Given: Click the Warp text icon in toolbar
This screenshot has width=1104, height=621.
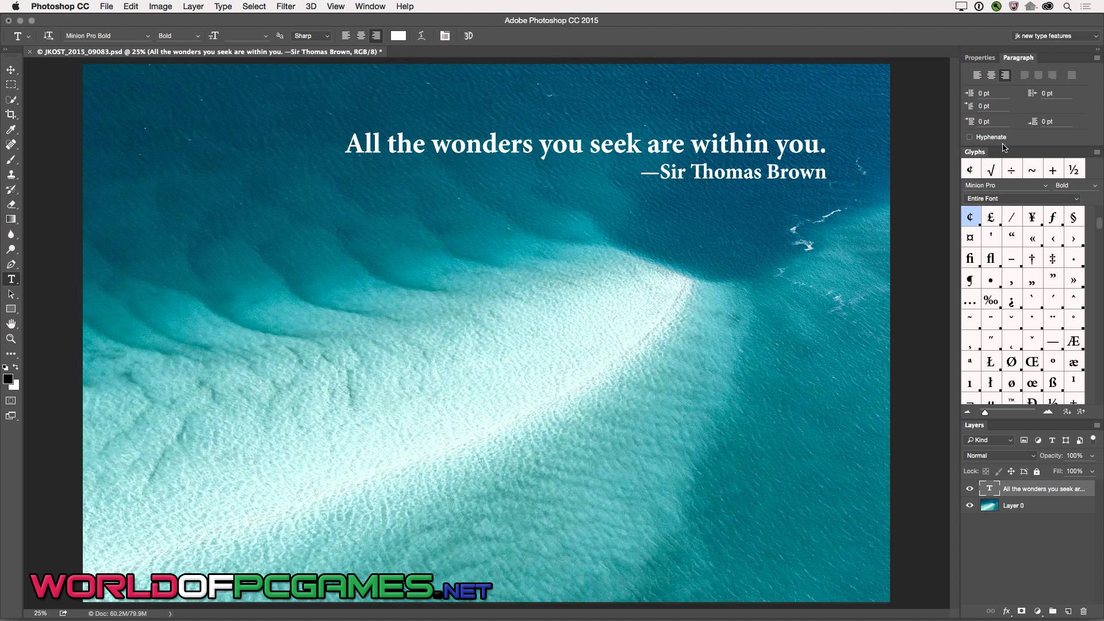Looking at the screenshot, I should pos(421,36).
